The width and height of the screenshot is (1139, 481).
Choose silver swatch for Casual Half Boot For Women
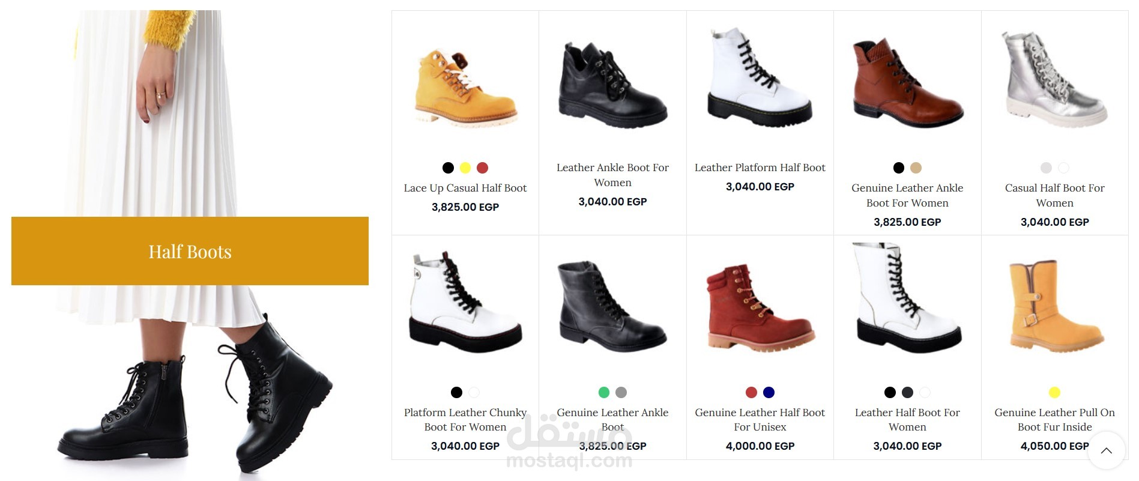coord(1046,168)
